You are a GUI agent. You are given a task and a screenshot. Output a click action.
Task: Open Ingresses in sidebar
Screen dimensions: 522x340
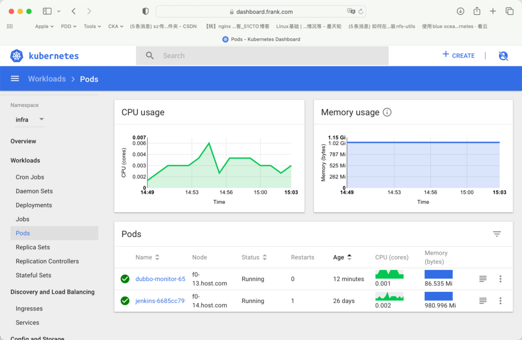(x=29, y=308)
